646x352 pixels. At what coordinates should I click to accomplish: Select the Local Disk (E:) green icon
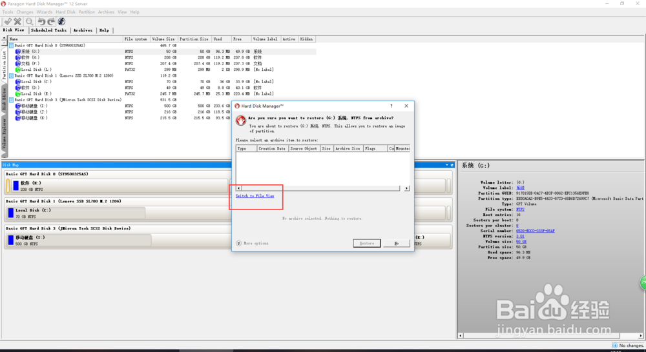point(18,94)
